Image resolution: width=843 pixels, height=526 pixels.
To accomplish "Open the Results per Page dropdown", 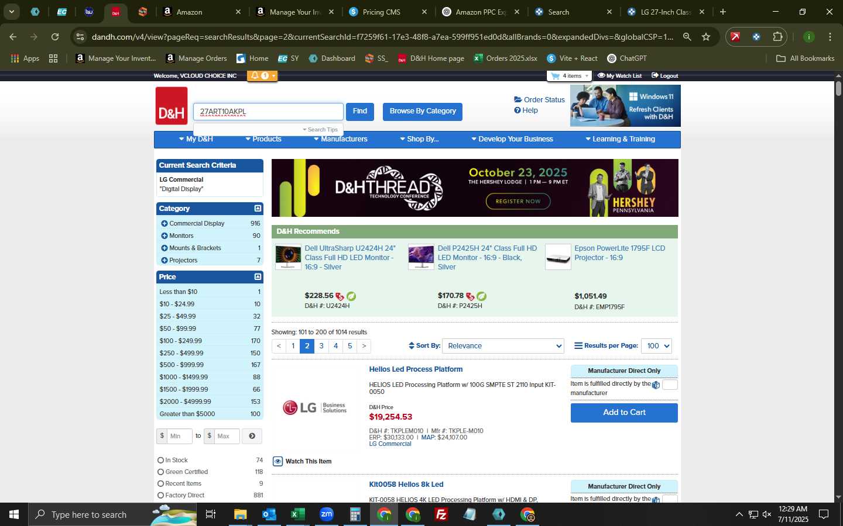I will [x=656, y=346].
